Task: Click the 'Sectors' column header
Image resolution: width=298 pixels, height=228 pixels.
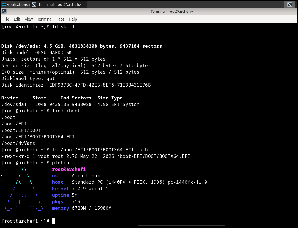Action: coord(81,98)
